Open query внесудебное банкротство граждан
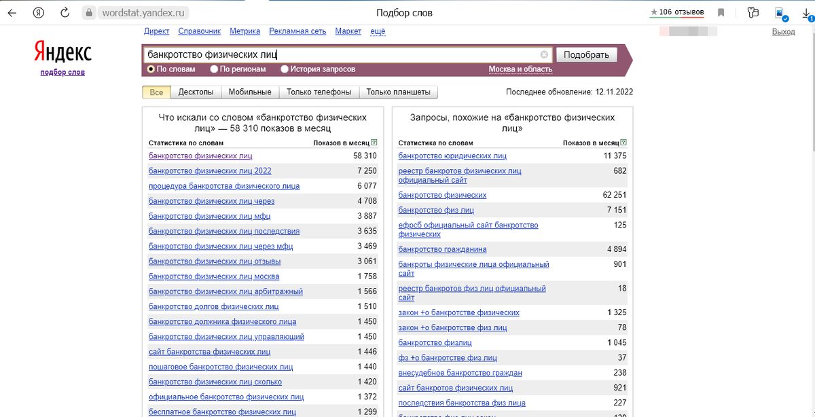The width and height of the screenshot is (815, 417). click(460, 373)
